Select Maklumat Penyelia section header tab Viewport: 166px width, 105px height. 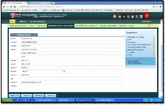pos(24,35)
